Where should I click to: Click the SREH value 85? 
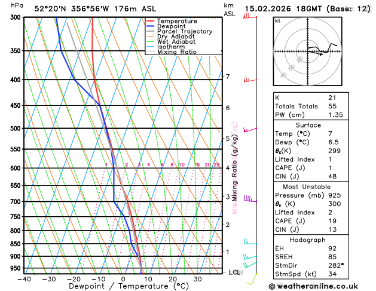tap(332, 257)
